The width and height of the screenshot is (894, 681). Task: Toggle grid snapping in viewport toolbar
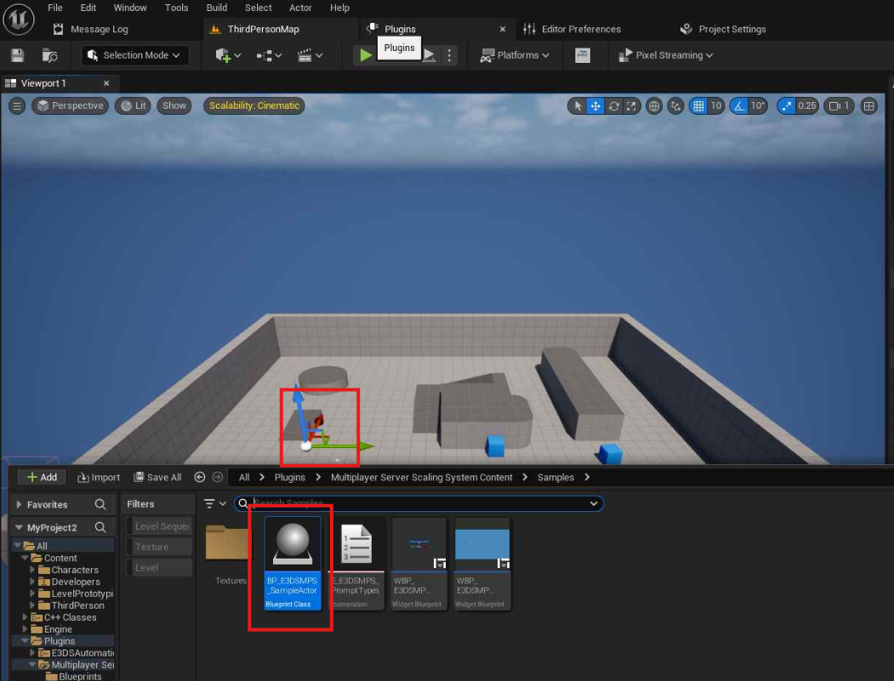point(698,106)
